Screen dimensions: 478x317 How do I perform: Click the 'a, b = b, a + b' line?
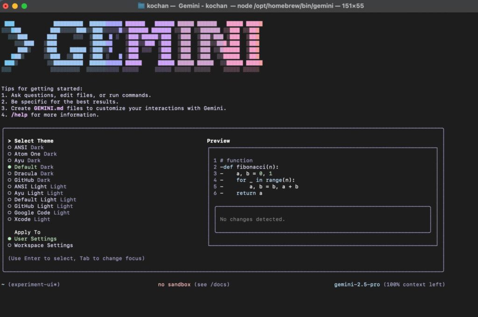click(x=274, y=187)
